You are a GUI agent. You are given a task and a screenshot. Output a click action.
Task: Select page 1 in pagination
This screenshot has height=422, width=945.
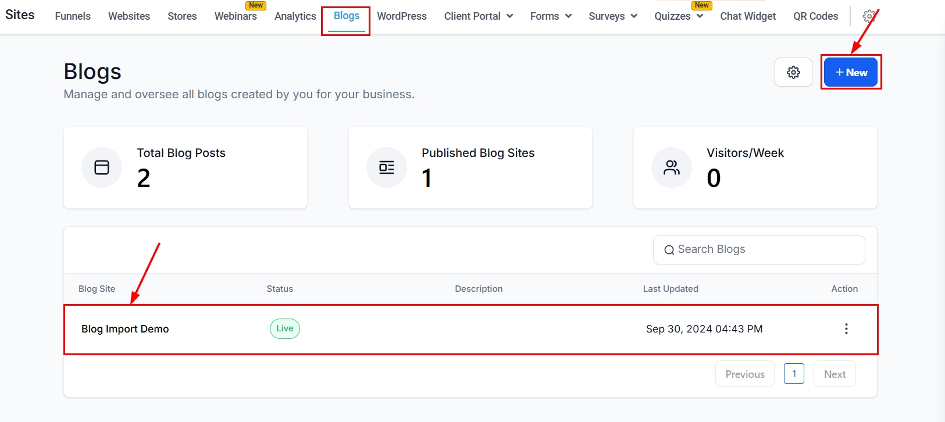(x=794, y=374)
